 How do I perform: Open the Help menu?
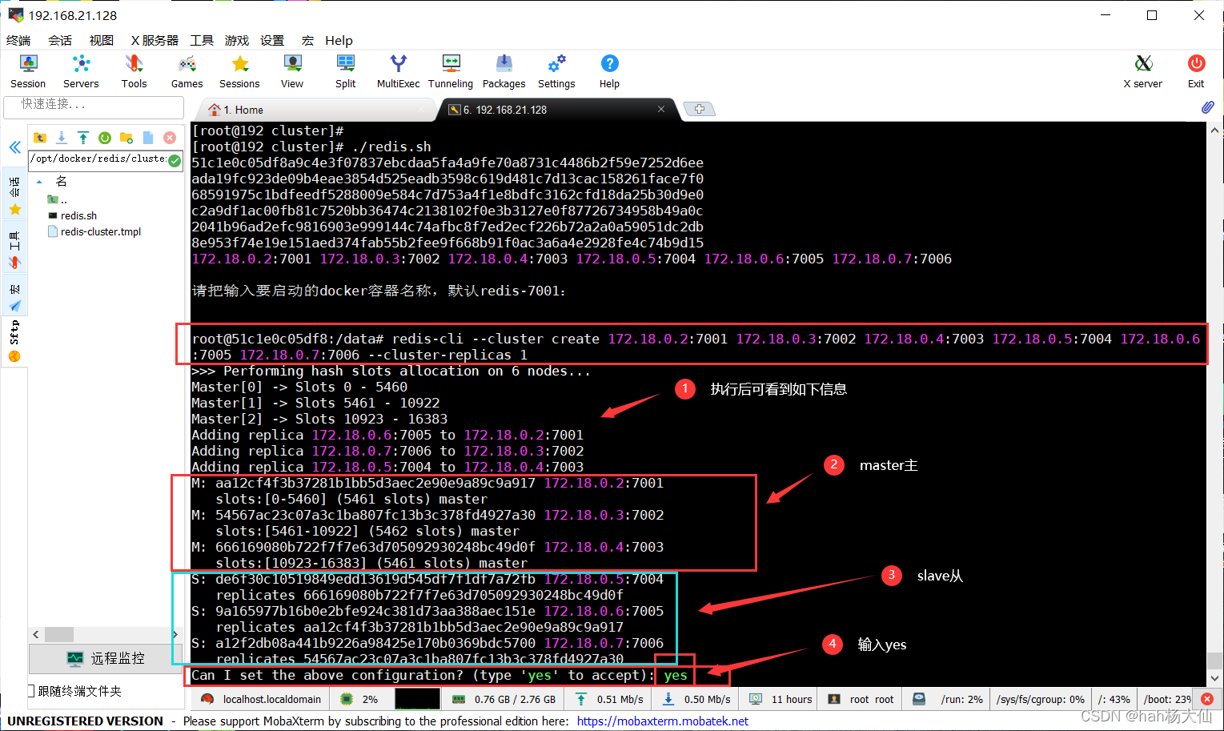coord(339,40)
